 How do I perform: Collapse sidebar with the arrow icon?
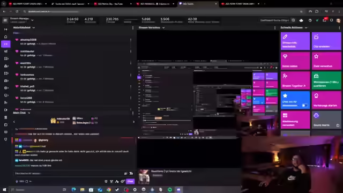[6, 29]
